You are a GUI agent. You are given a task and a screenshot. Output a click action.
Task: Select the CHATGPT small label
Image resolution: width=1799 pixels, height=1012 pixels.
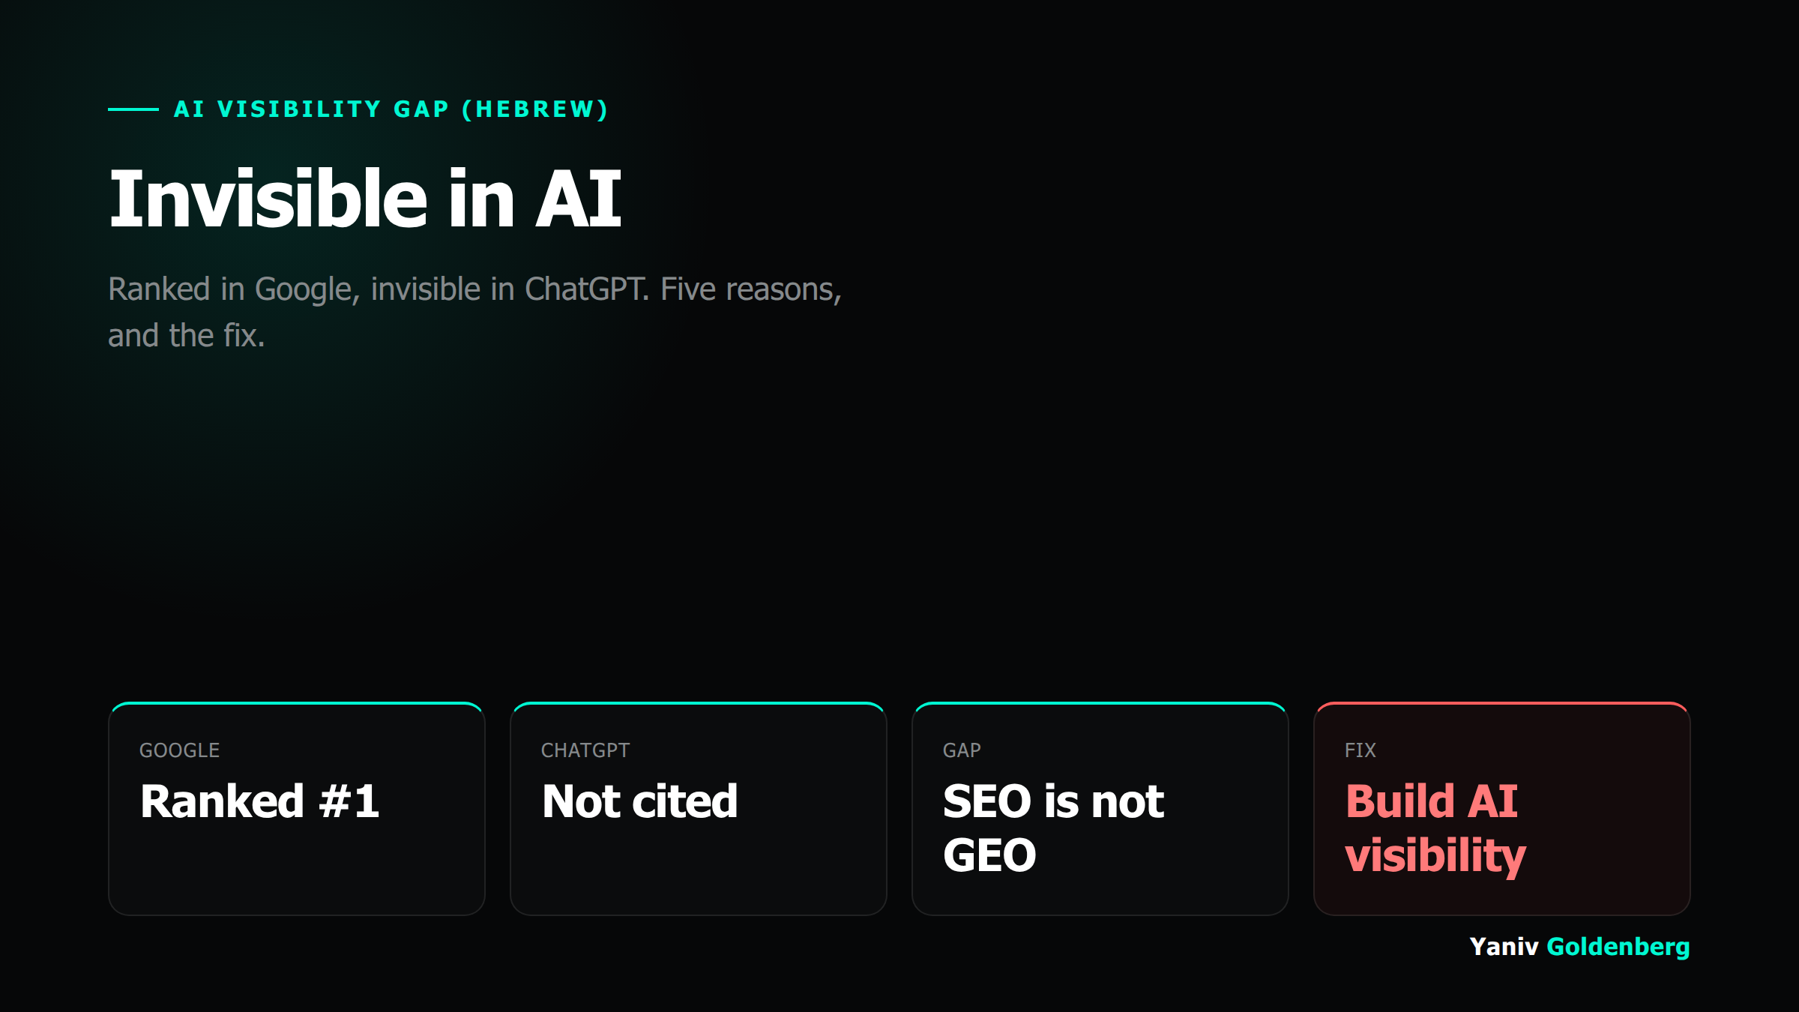pyautogui.click(x=585, y=750)
